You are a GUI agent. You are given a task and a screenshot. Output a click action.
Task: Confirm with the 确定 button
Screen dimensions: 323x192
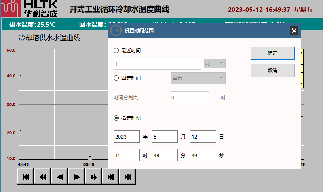click(x=272, y=53)
